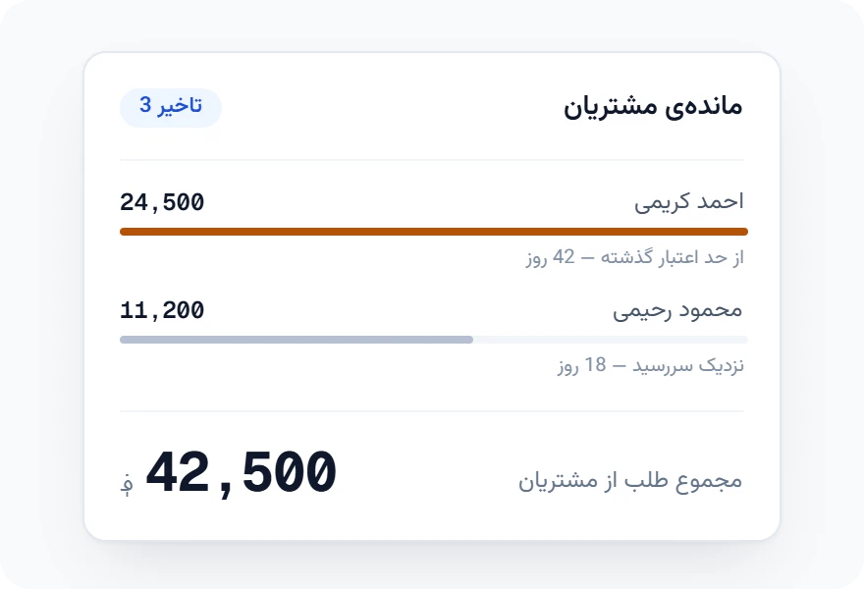The height and width of the screenshot is (589, 864).
Task: Open customer «احمد کریمی»
Action: pyautogui.click(x=689, y=201)
